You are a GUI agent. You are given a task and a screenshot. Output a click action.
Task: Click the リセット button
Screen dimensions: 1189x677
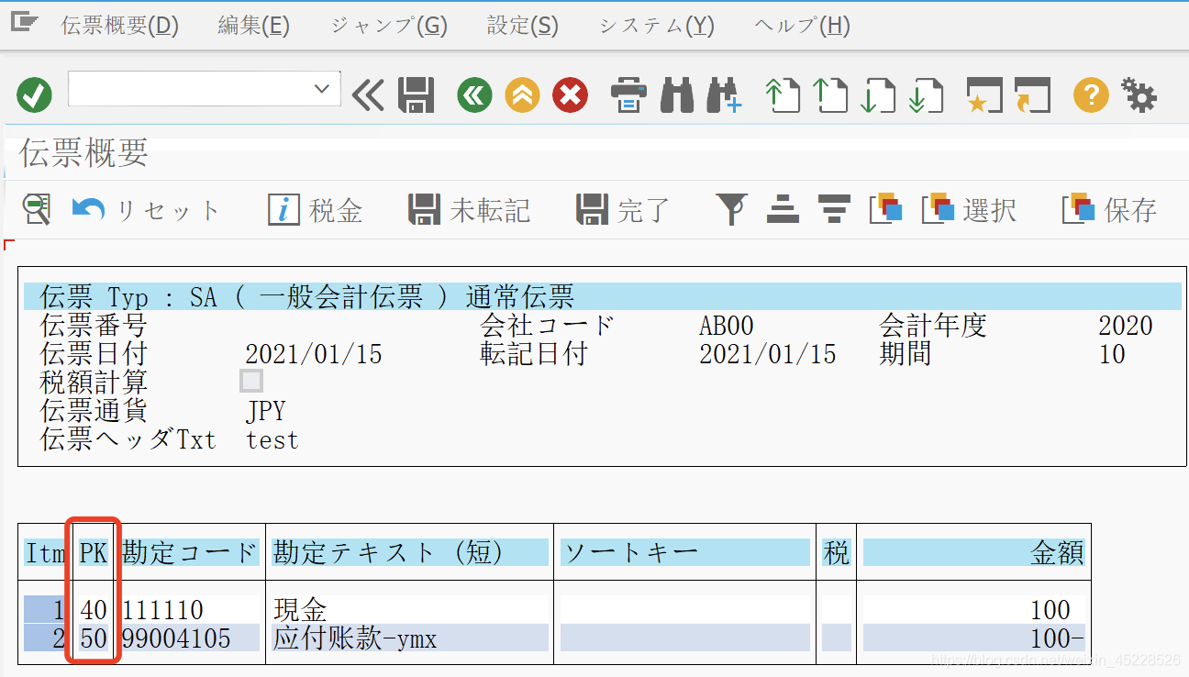tap(147, 211)
